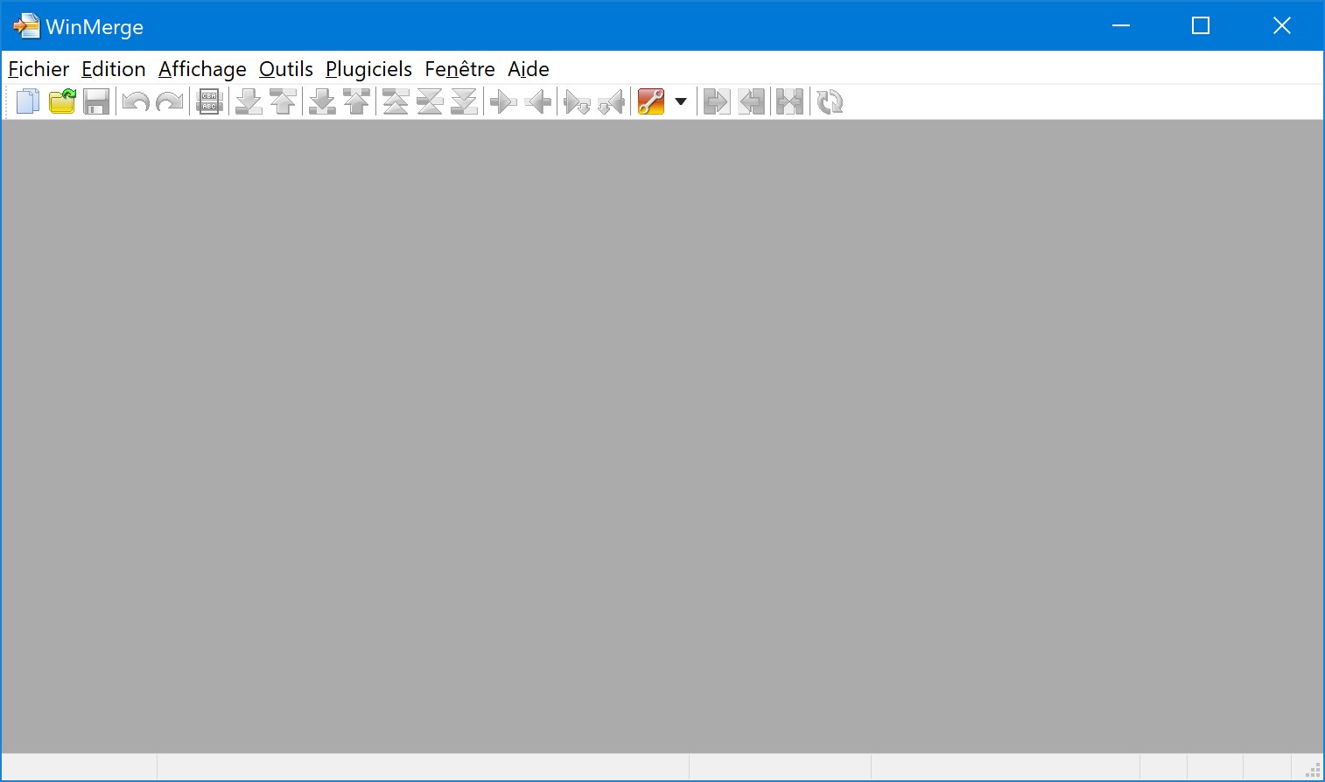
Task: Open the Plugiciels menu
Action: tap(368, 69)
